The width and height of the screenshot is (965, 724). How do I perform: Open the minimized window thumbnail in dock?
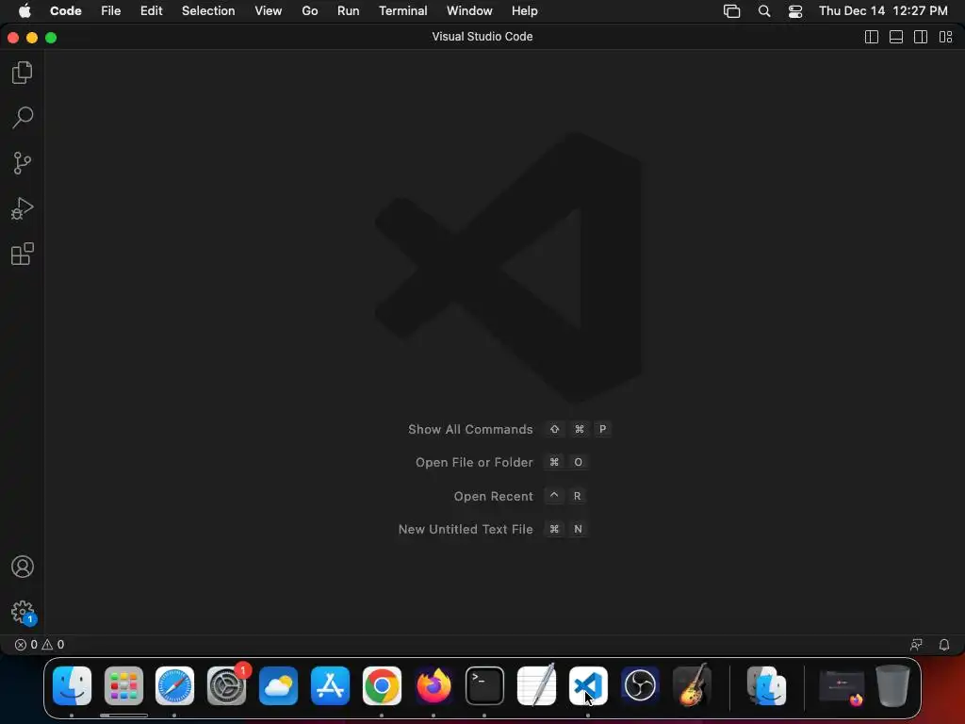pos(842,687)
